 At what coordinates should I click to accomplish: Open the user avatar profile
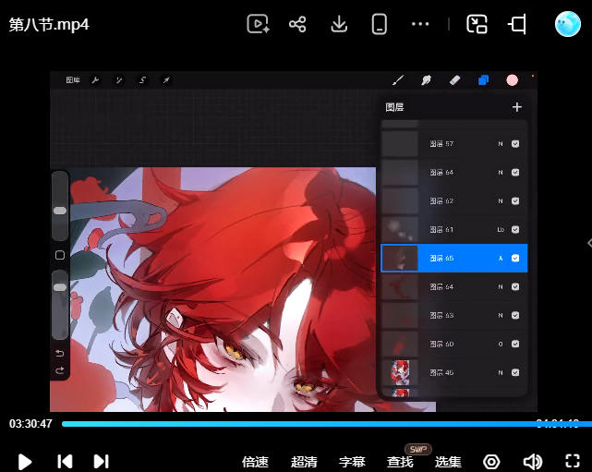pyautogui.click(x=567, y=24)
